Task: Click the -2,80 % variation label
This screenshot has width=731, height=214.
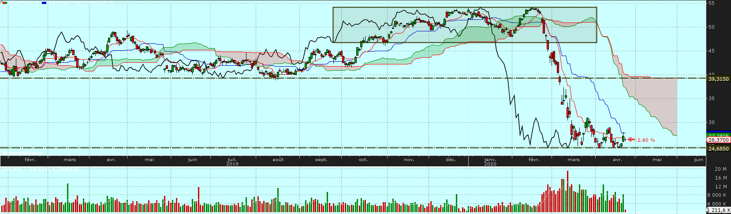Action: click(646, 140)
